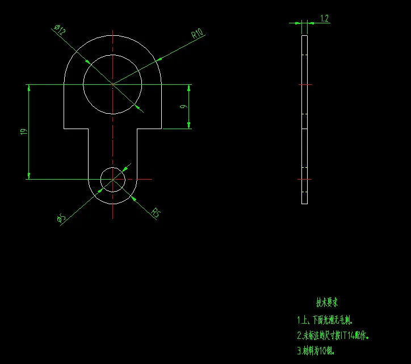Image resolution: width=411 pixels, height=364 pixels.
Task: Click note line 2.未标注的尺寸按IT14配作
Action: pyautogui.click(x=333, y=336)
